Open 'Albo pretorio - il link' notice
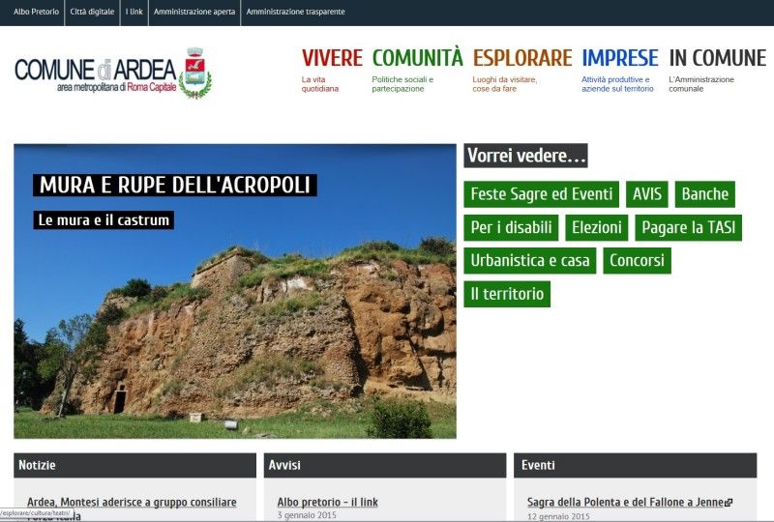This screenshot has width=774, height=522. coord(327,503)
